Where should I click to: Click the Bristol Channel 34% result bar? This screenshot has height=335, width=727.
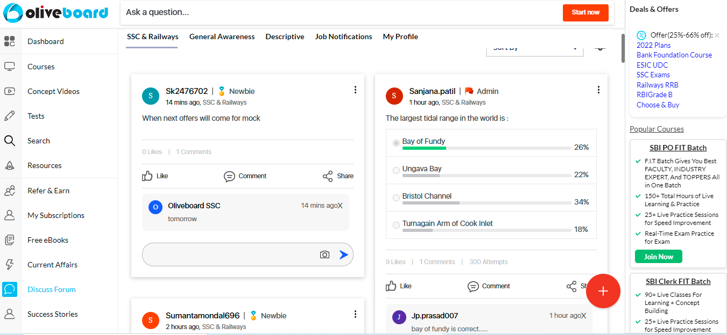click(487, 202)
